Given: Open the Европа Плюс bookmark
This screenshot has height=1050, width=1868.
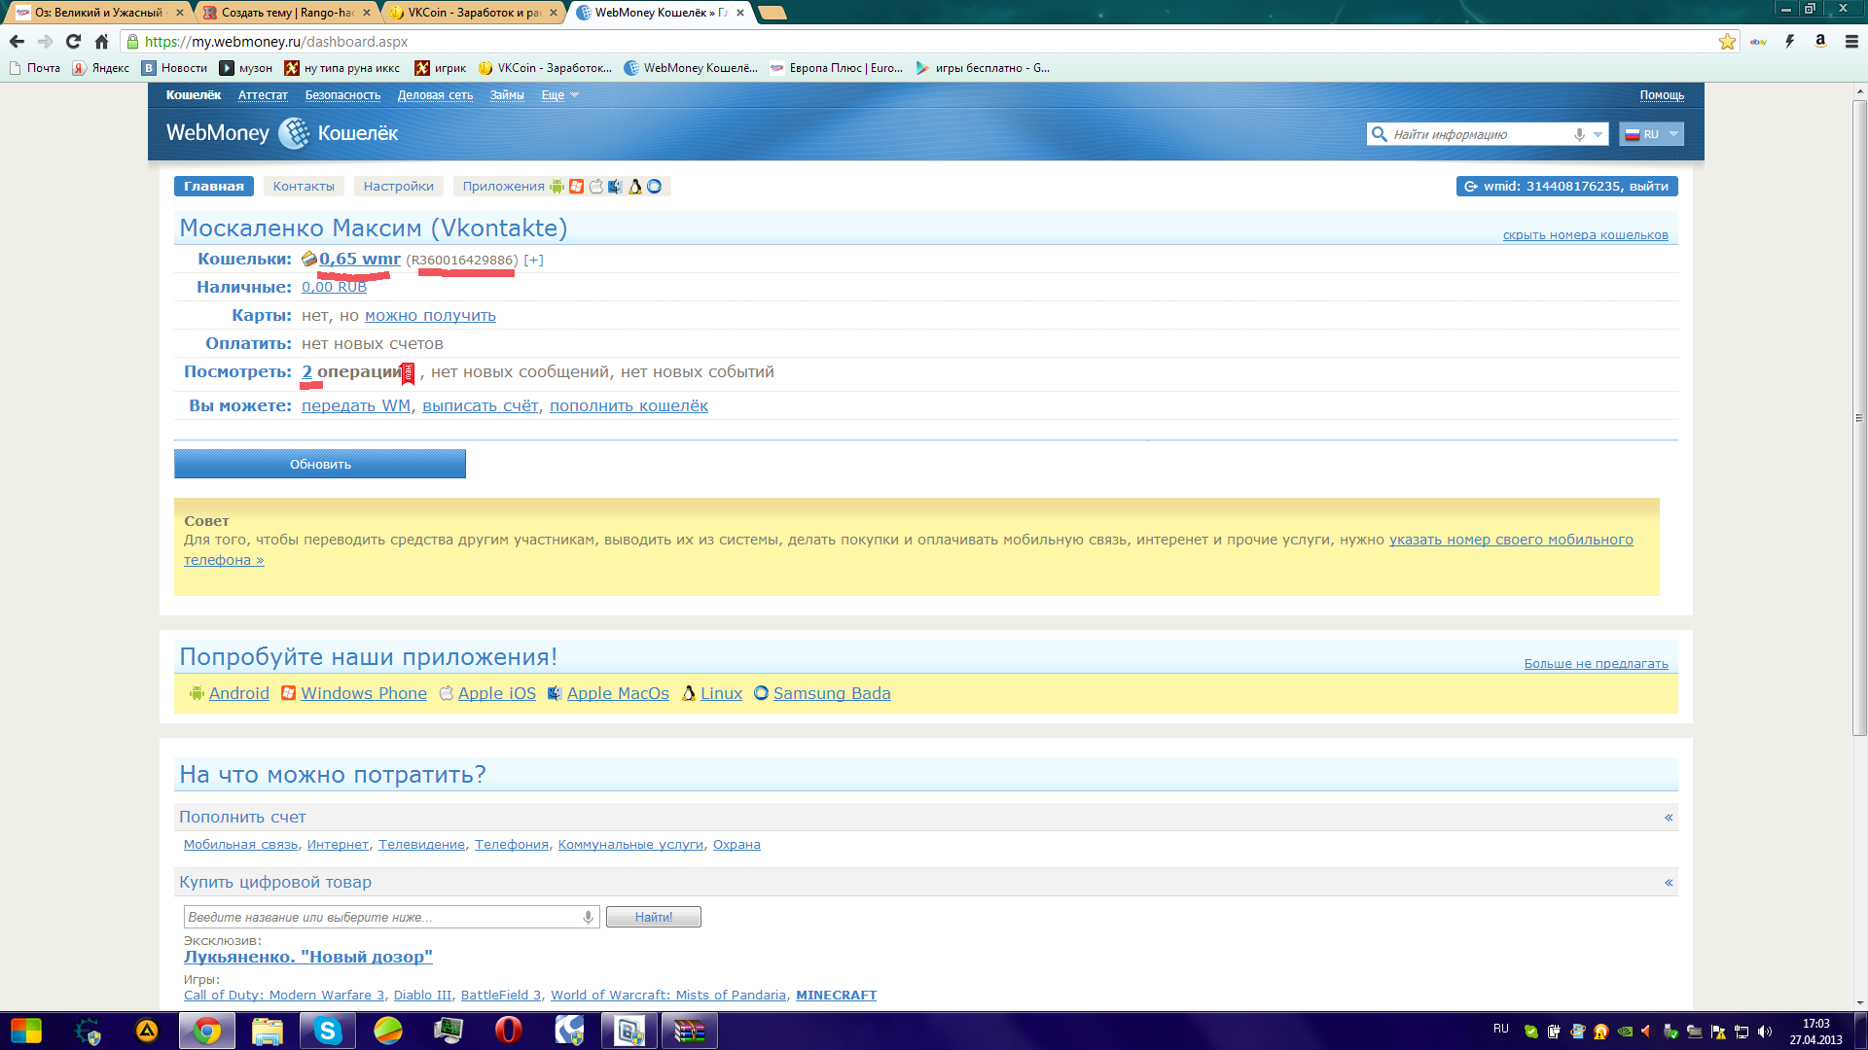Looking at the screenshot, I should tap(837, 68).
